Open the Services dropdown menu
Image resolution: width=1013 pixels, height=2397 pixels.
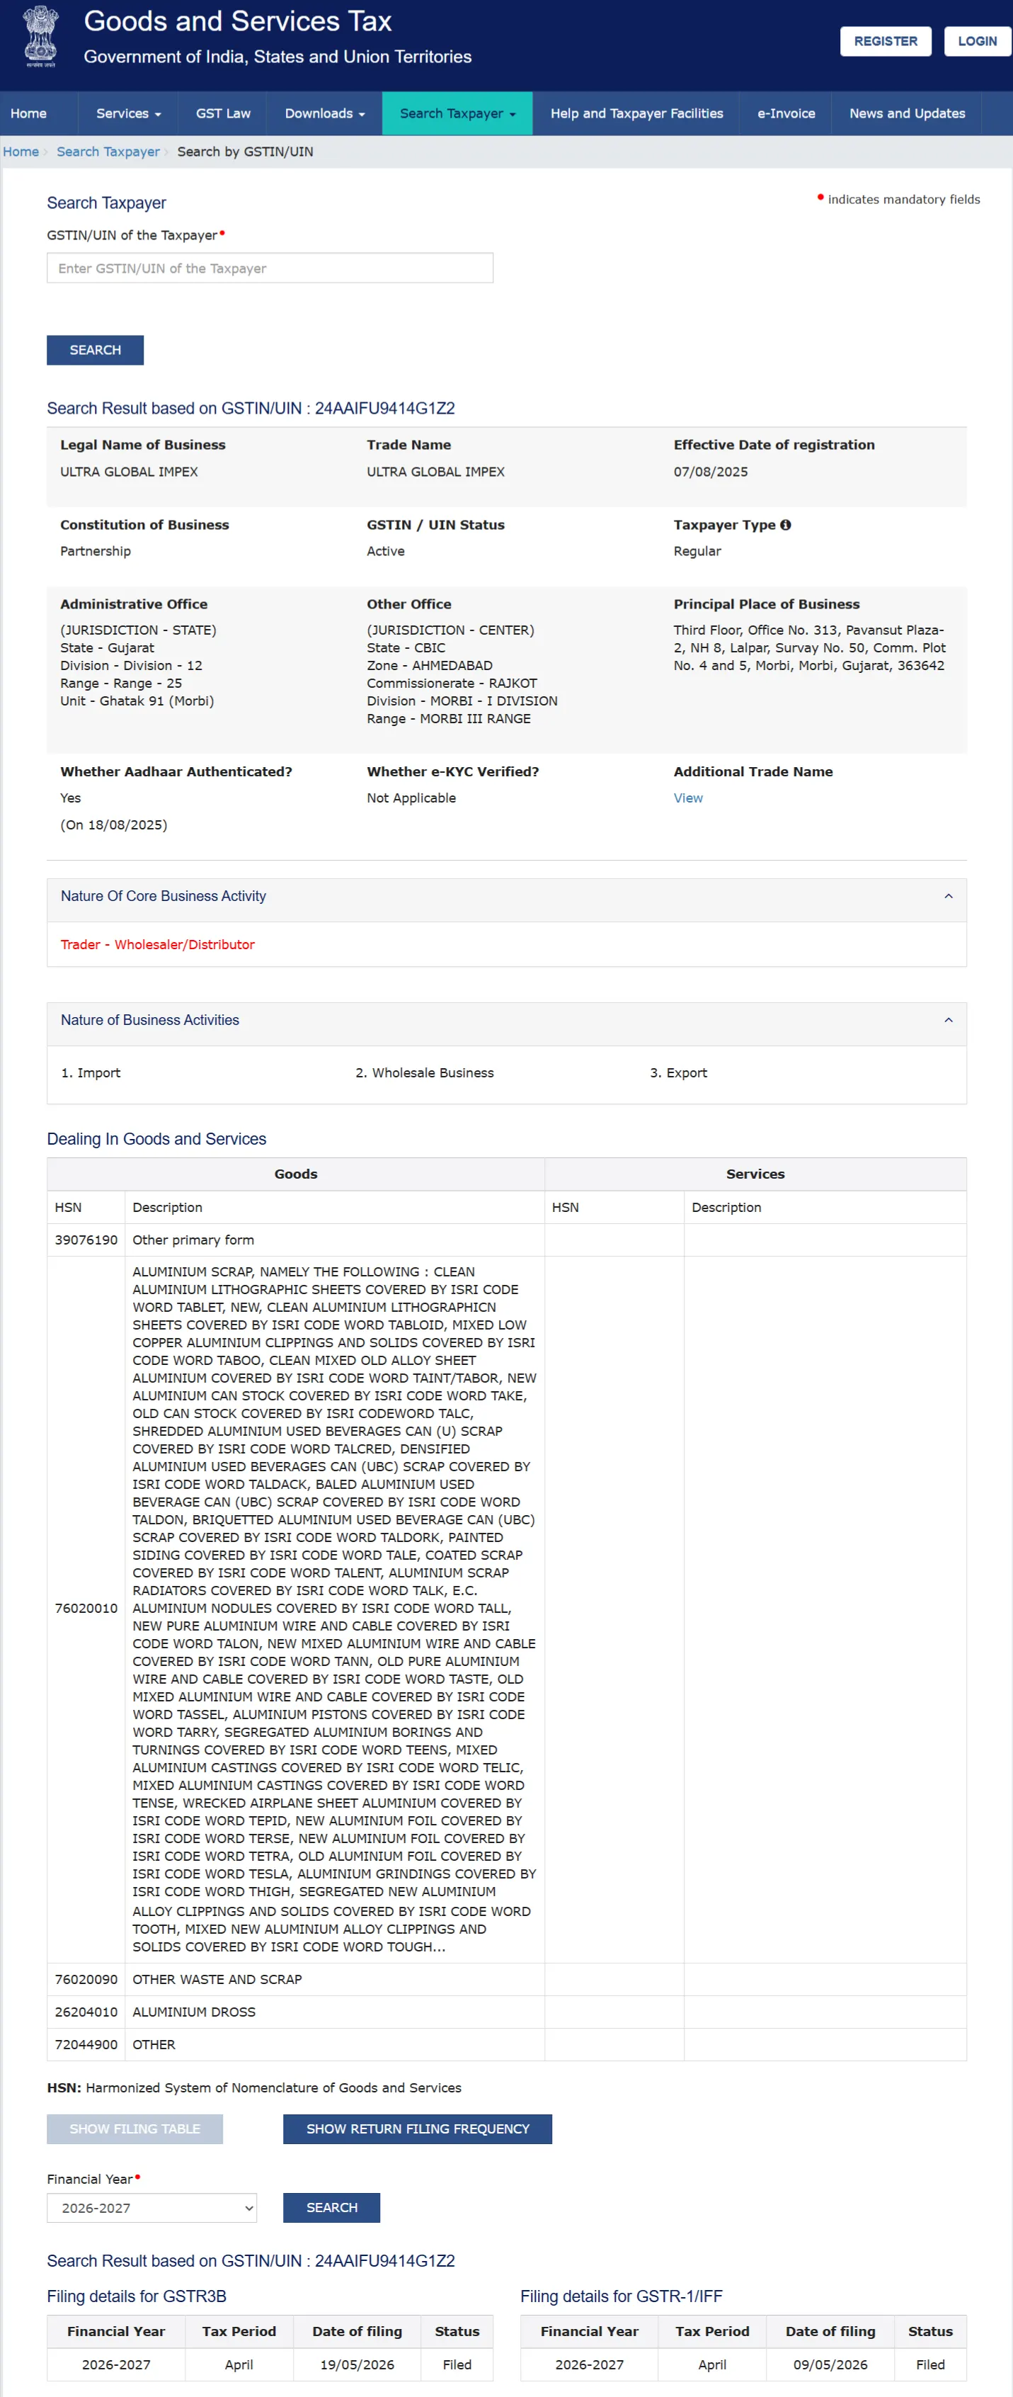tap(128, 113)
